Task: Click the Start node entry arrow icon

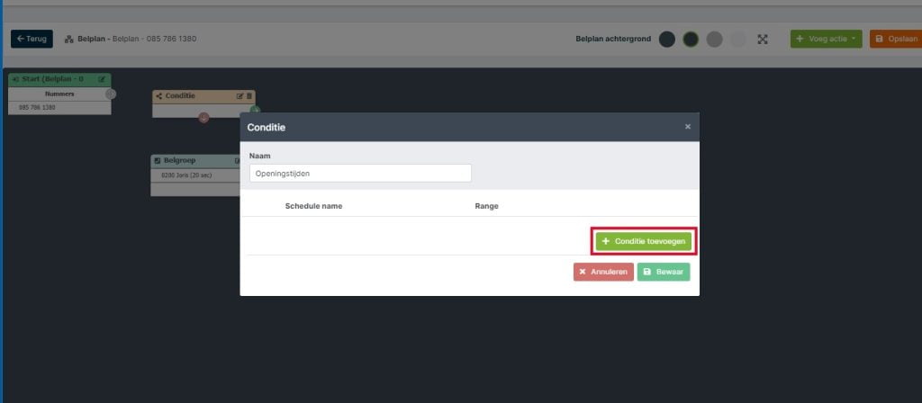Action: coord(15,79)
